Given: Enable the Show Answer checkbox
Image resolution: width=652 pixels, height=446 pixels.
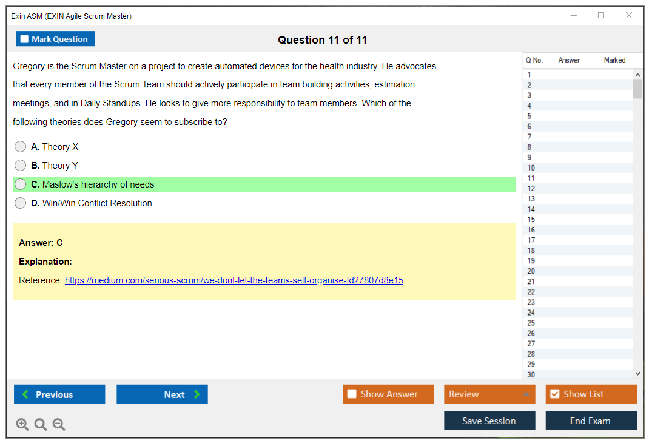Looking at the screenshot, I should pos(352,394).
